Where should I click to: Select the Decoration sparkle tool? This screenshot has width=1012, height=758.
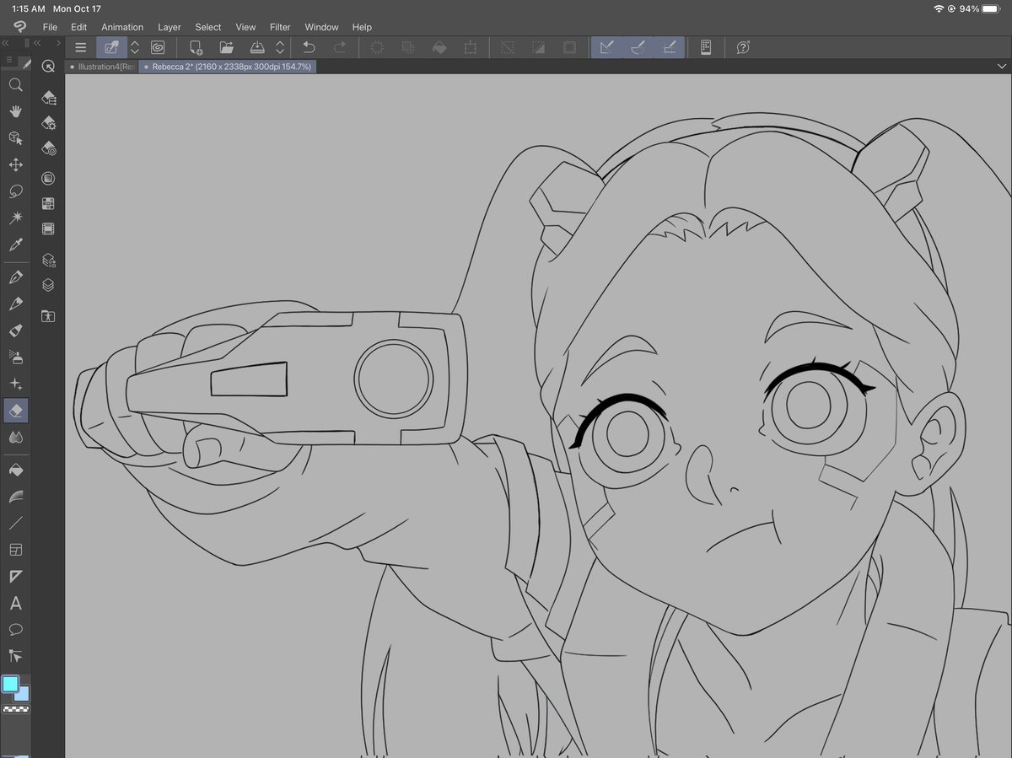(x=15, y=384)
